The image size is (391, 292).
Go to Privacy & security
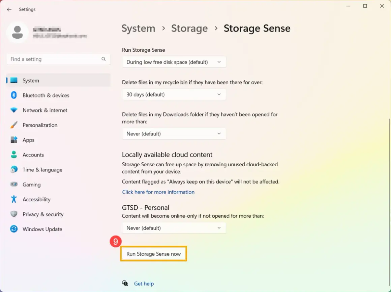click(58, 214)
